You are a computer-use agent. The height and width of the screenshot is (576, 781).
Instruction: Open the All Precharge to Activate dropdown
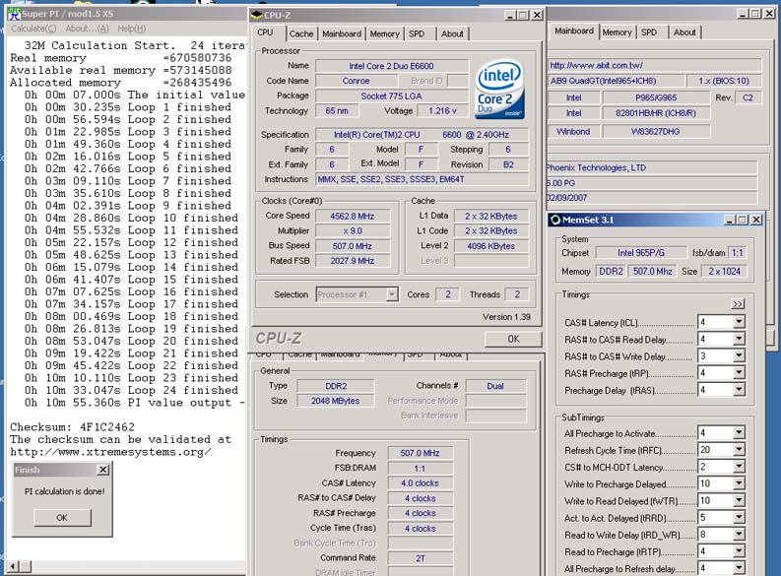tap(739, 432)
